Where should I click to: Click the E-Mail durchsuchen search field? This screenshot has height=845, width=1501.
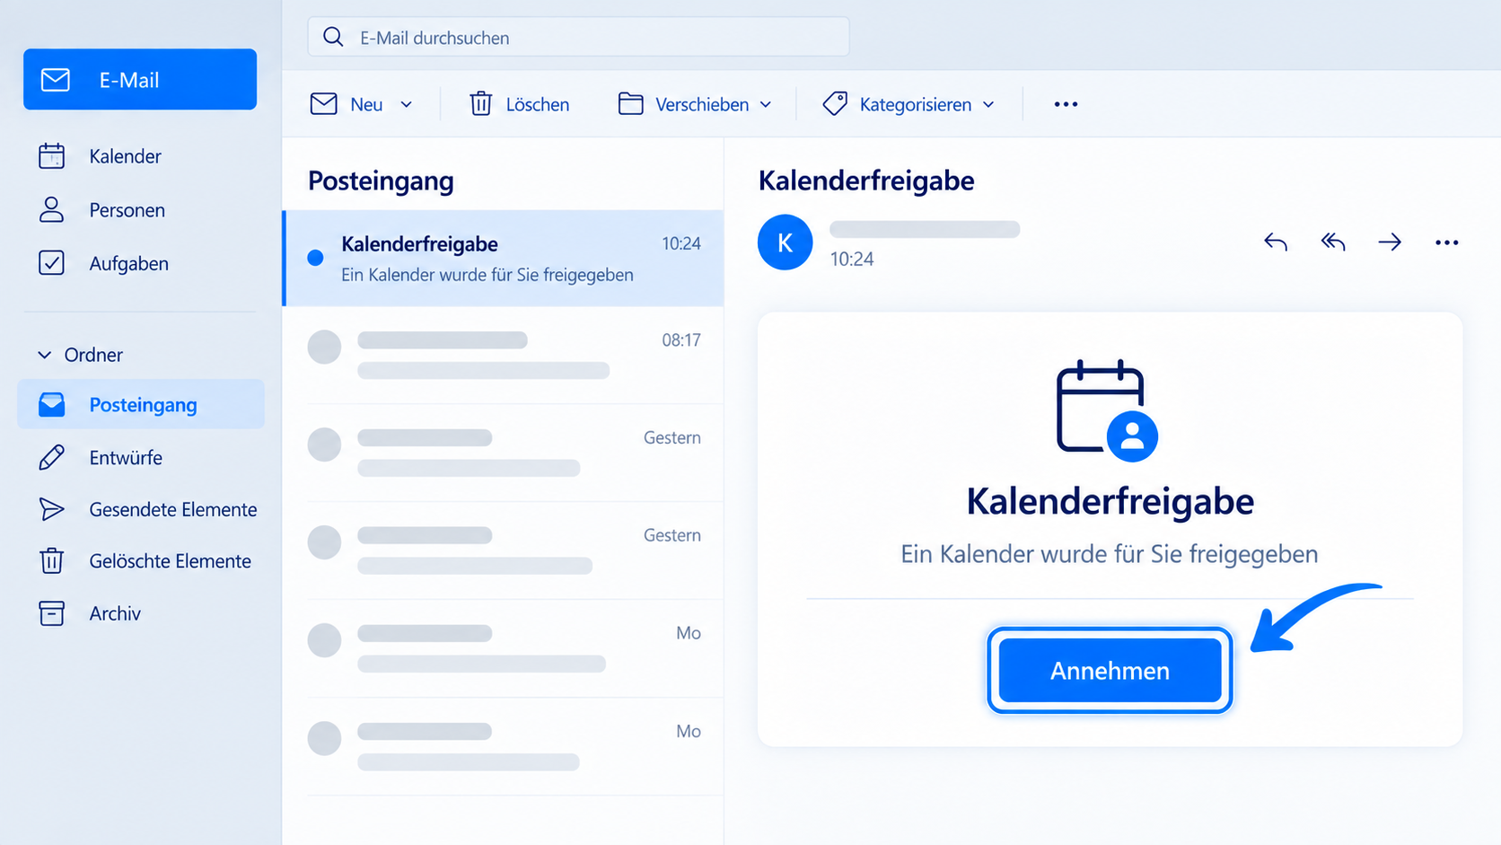(x=578, y=37)
